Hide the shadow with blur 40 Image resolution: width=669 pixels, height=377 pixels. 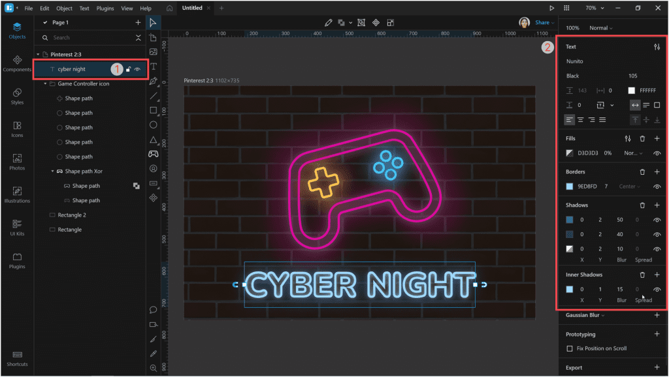click(657, 234)
